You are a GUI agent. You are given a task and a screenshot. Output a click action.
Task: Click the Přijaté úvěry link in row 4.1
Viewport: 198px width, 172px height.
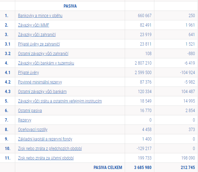(28, 73)
